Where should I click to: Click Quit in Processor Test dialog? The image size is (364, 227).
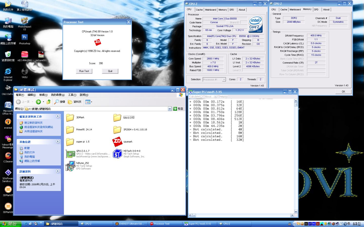click(110, 71)
